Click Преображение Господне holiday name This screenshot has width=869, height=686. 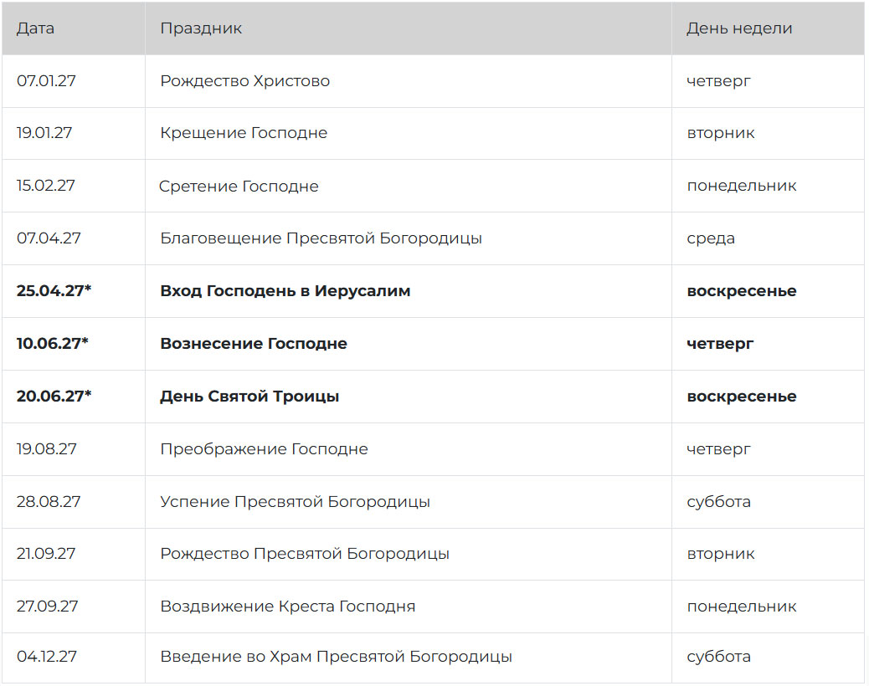(x=264, y=449)
